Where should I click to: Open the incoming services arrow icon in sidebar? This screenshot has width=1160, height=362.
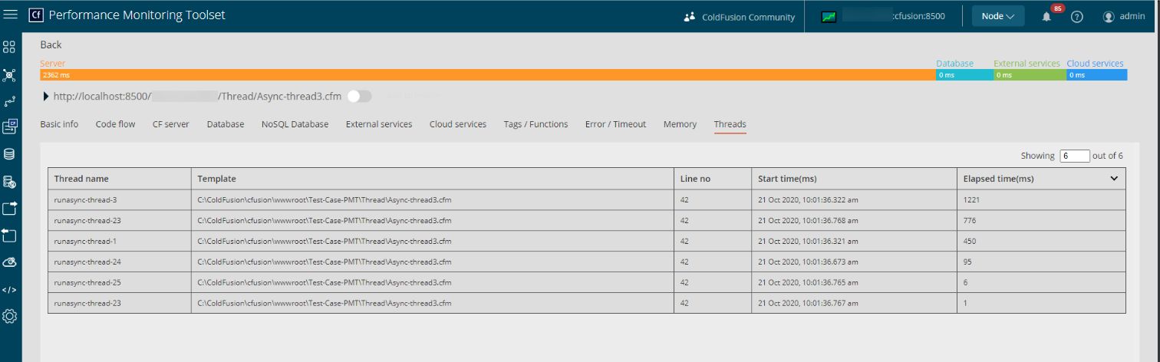pos(9,234)
